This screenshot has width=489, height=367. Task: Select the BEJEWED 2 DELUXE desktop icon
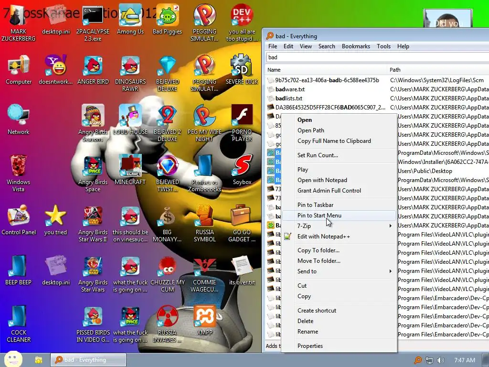[168, 124]
